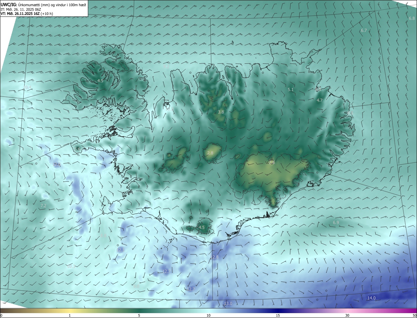This screenshot has width=417, height=318.
Task: Click the 4.5 value on the Mýrdalsjökull glacier
Action: tap(202, 228)
